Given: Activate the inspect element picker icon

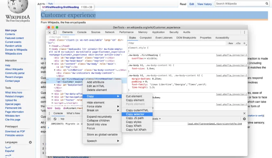Looking at the screenshot, I should pyautogui.click(x=50, y=32).
